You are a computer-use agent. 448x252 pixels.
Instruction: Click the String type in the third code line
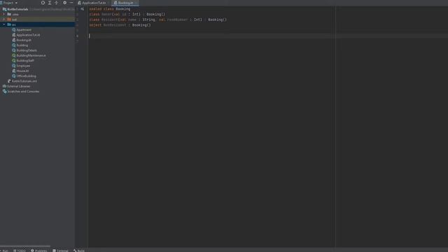tap(148, 20)
